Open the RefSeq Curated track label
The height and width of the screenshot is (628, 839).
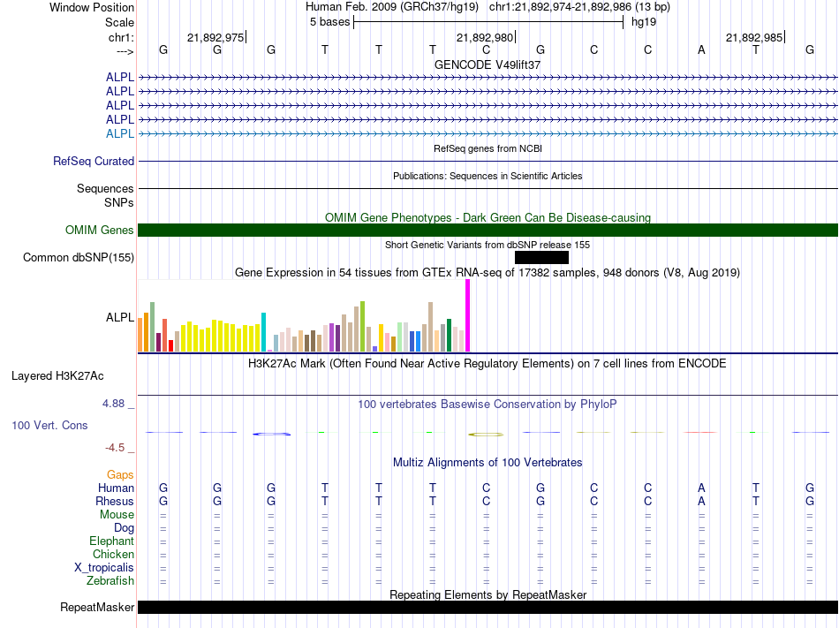pos(94,161)
